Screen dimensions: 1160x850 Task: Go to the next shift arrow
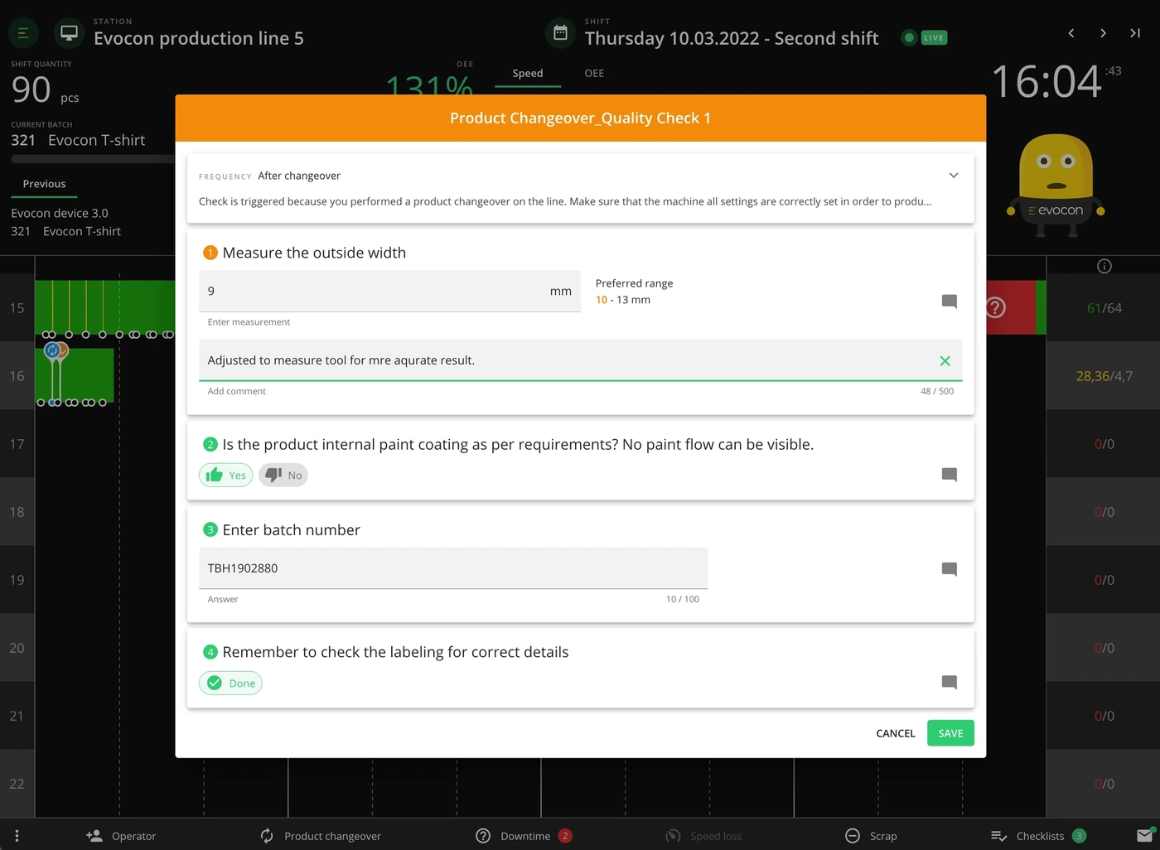pyautogui.click(x=1103, y=33)
